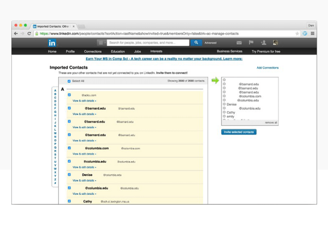Click the add connections person icon
Image resolution: width=328 pixels, height=225 pixels.
pos(263,42)
